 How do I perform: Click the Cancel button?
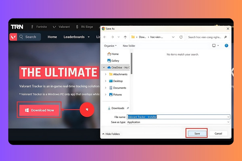(x=218, y=133)
